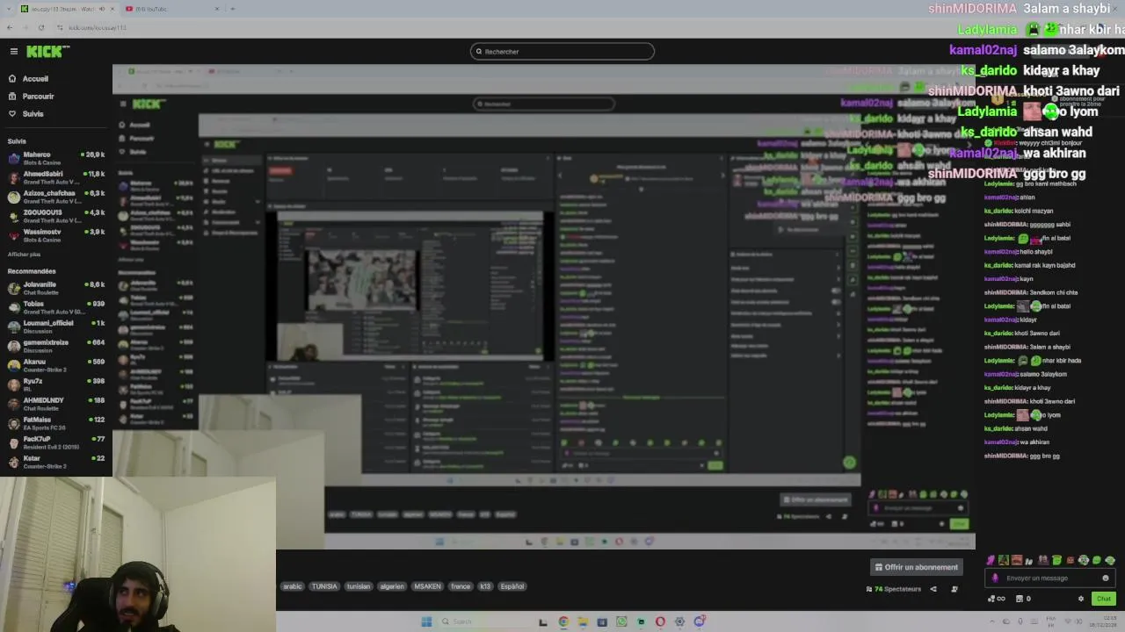This screenshot has width=1125, height=632.
Task: Click the purple identity badge in chat input
Action: pos(995,578)
